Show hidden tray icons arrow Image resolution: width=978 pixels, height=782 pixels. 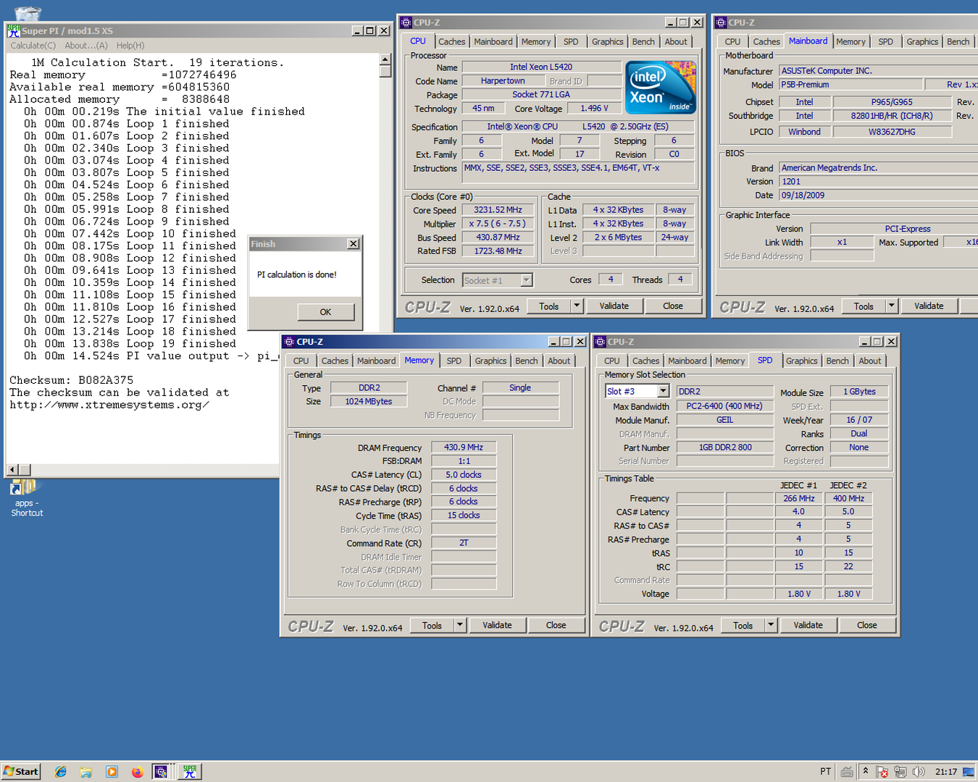[865, 772]
